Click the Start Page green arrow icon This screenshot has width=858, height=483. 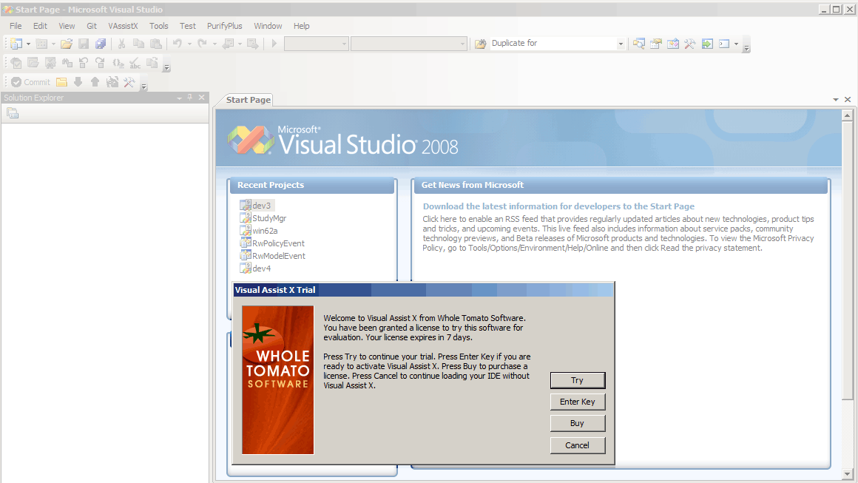click(x=707, y=44)
